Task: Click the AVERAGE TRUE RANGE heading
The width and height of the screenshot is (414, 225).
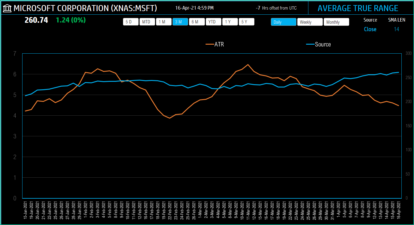Action: 358,8
